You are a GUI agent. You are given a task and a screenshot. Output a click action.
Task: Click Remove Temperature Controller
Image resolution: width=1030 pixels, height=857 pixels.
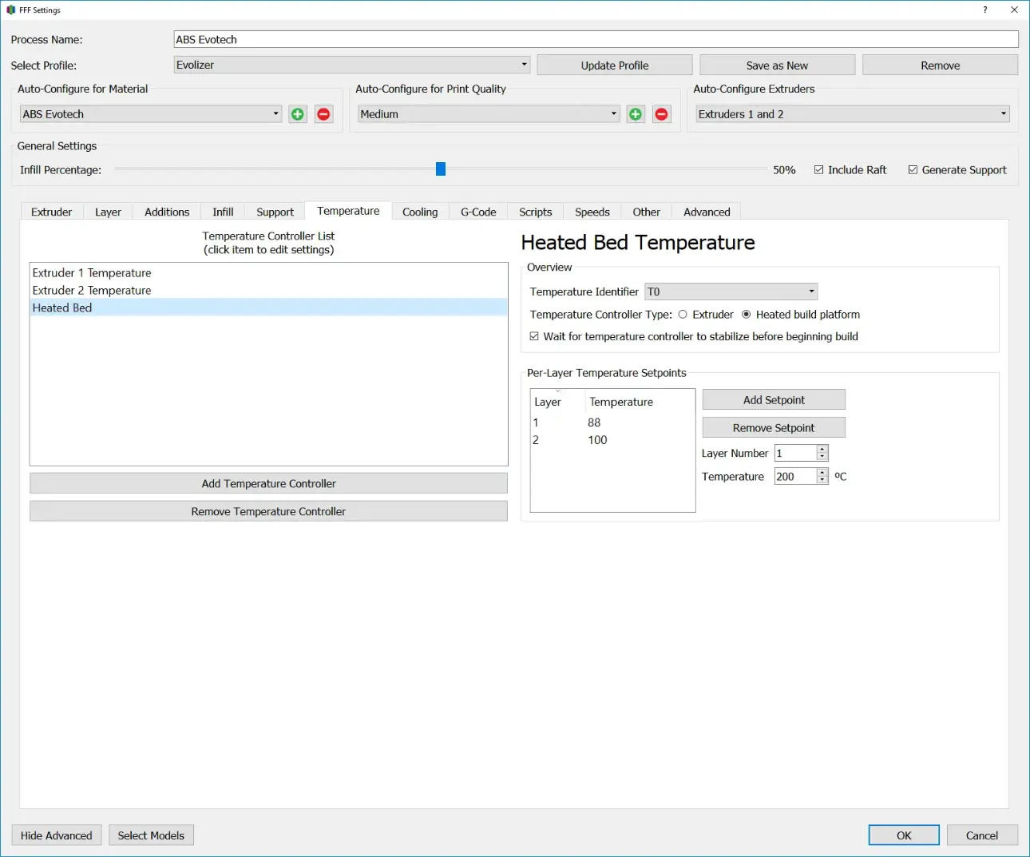tap(268, 511)
